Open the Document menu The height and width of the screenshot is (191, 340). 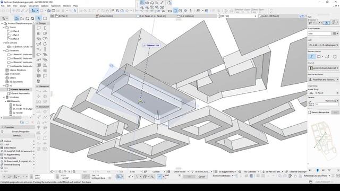(33, 6)
